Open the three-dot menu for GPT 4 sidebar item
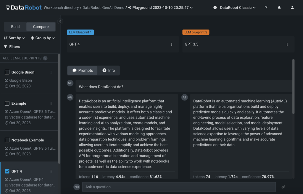The image size is (303, 194). click(51, 171)
